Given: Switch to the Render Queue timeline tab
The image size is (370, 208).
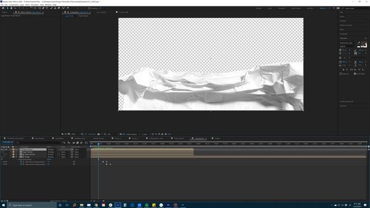Looking at the screenshot, I should point(99,139).
